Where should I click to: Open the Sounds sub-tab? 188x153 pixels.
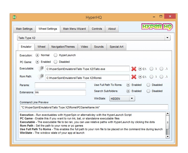pyautogui.click(x=99, y=47)
